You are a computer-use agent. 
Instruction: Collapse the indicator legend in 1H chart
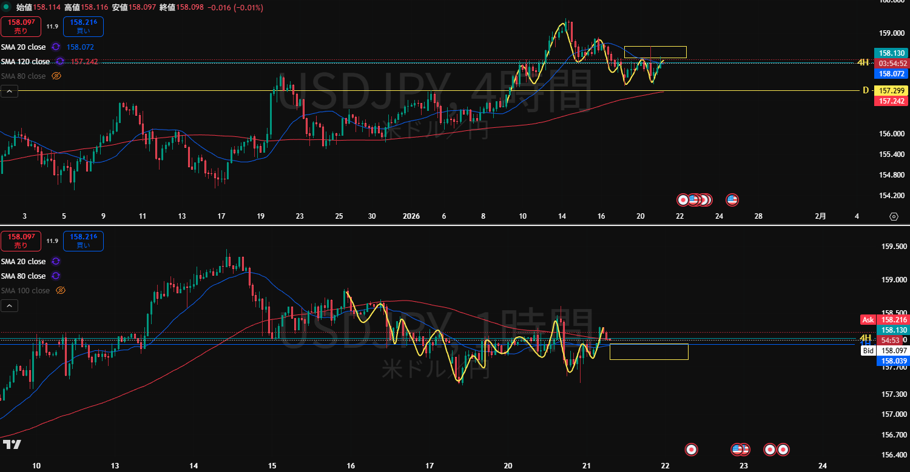tap(9, 306)
